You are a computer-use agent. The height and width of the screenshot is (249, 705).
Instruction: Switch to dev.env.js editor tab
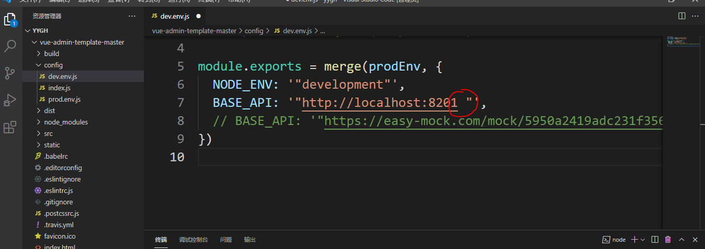tap(175, 16)
